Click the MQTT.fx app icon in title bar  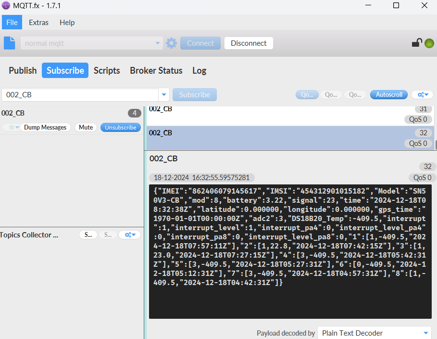(x=6, y=5)
